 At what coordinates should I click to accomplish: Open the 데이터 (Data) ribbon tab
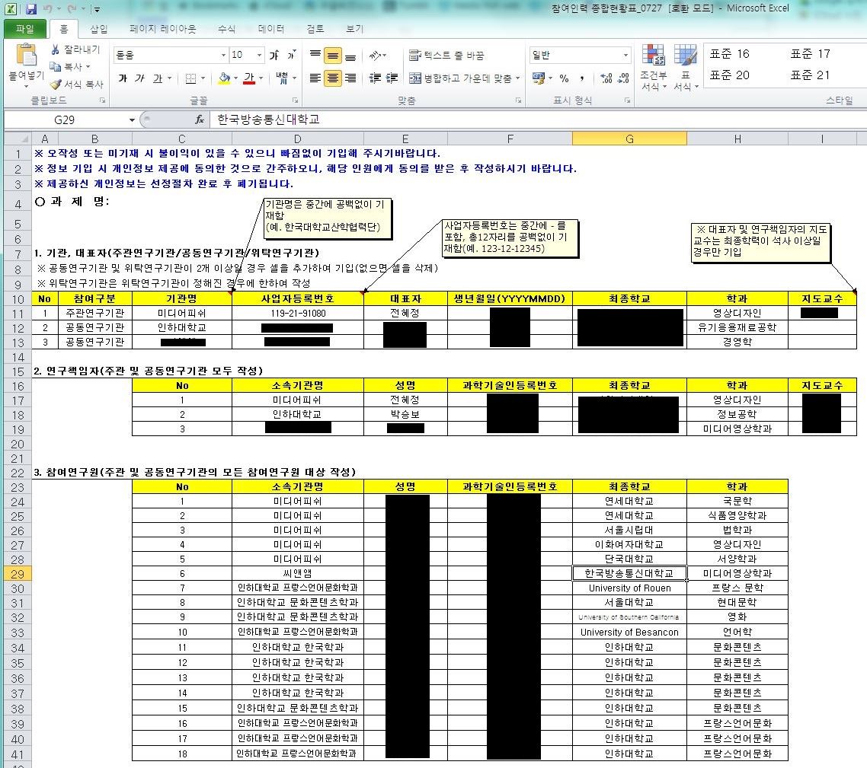pos(271,29)
